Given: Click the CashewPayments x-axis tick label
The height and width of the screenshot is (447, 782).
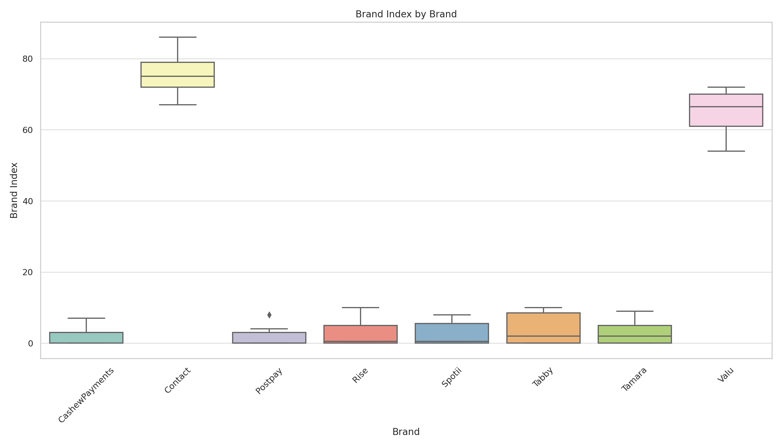Looking at the screenshot, I should click(86, 395).
